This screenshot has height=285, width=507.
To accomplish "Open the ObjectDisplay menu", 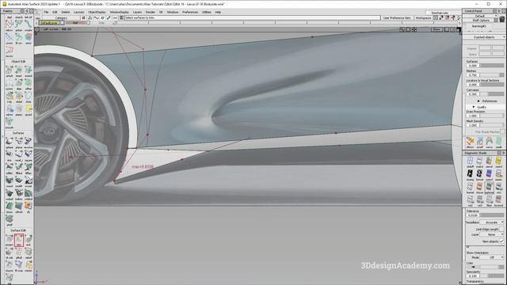I will pyautogui.click(x=97, y=12).
